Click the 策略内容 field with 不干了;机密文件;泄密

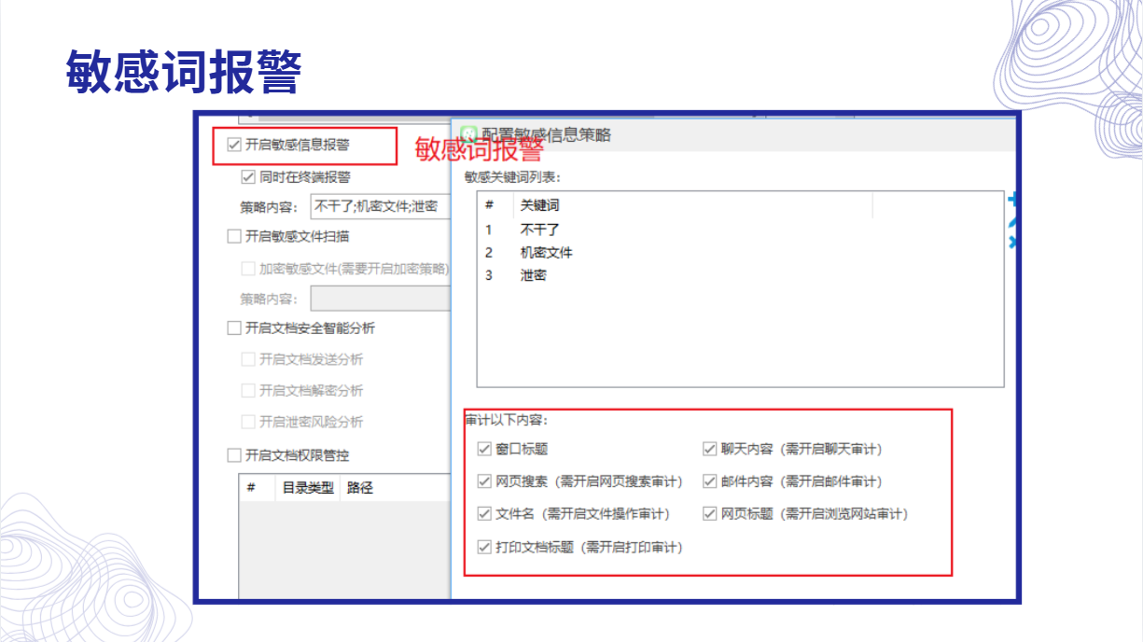(381, 206)
